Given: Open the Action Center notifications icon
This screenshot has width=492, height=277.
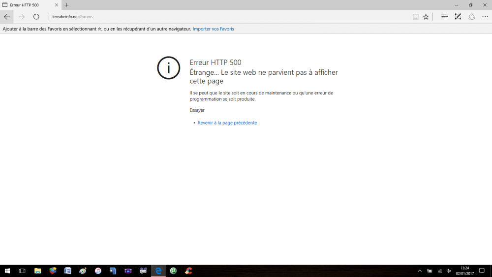Looking at the screenshot, I should pos(482,271).
